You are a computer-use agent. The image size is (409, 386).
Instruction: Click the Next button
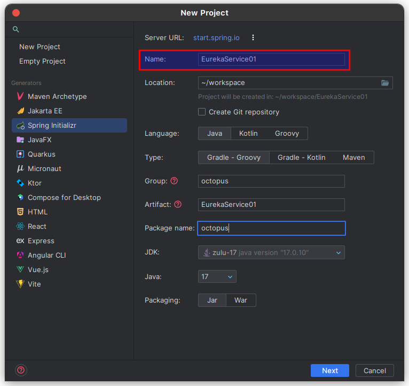coord(329,370)
